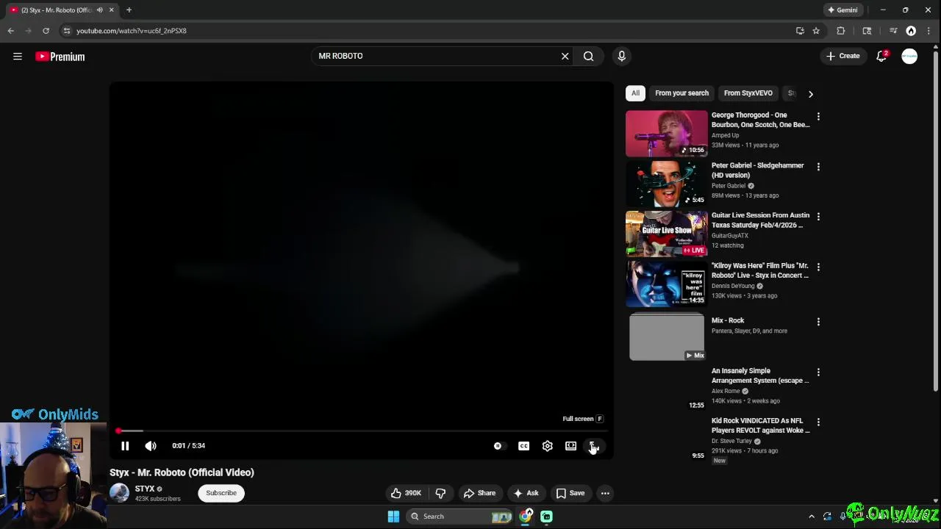Bookmark this page with star icon
941x529 pixels.
tap(816, 31)
